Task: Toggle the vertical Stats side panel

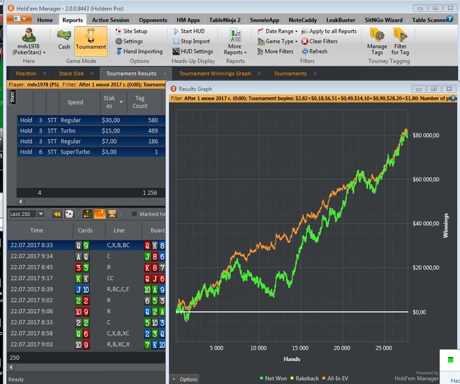Action: 12,97
